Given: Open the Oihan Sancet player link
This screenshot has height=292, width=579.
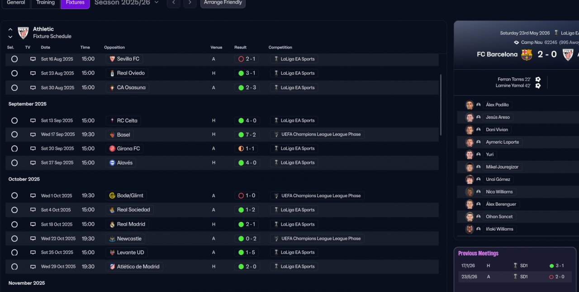Looking at the screenshot, I should (499, 217).
